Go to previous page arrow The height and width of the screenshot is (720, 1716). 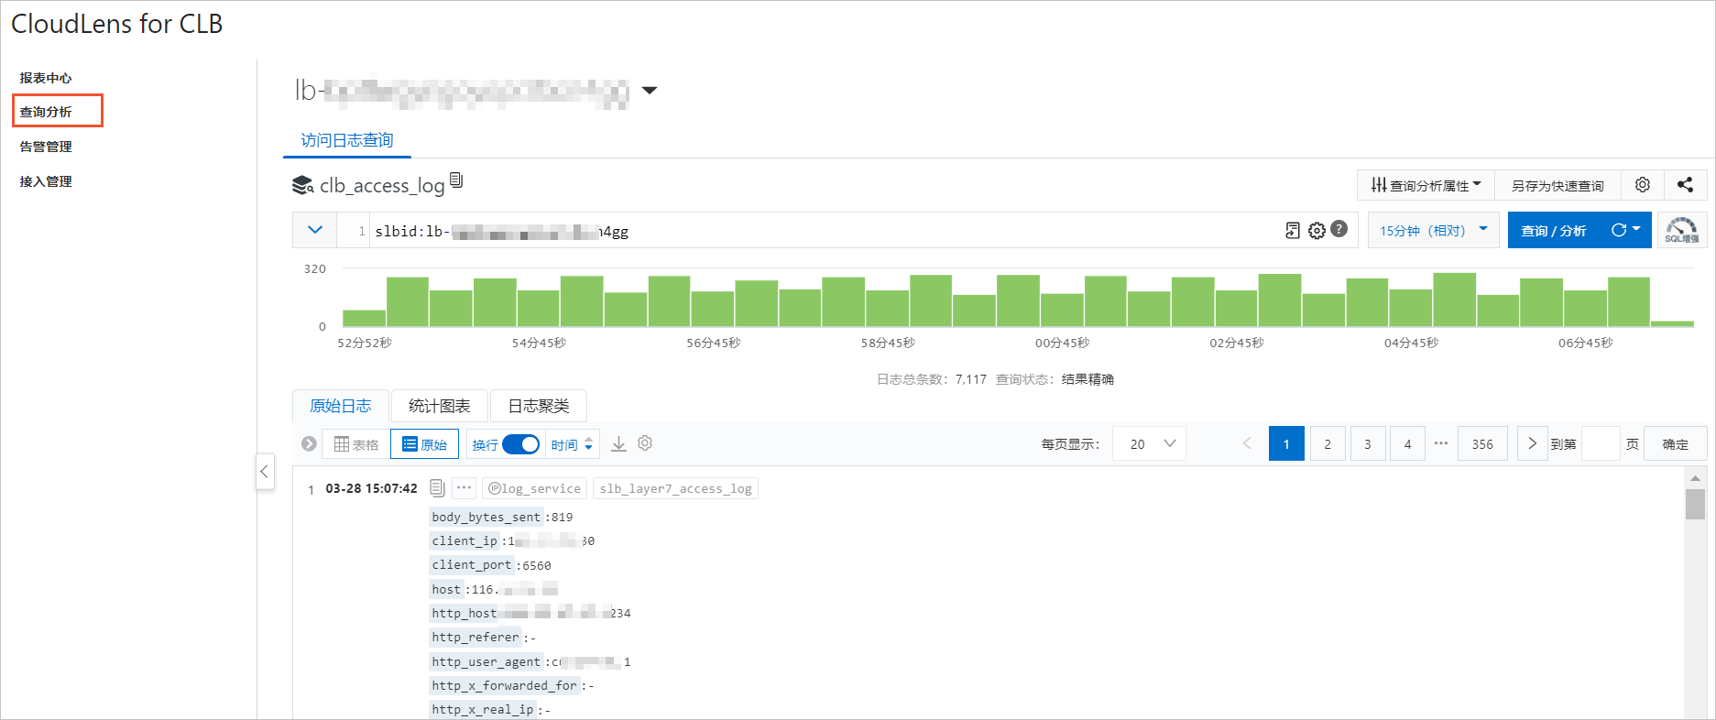[1247, 443]
